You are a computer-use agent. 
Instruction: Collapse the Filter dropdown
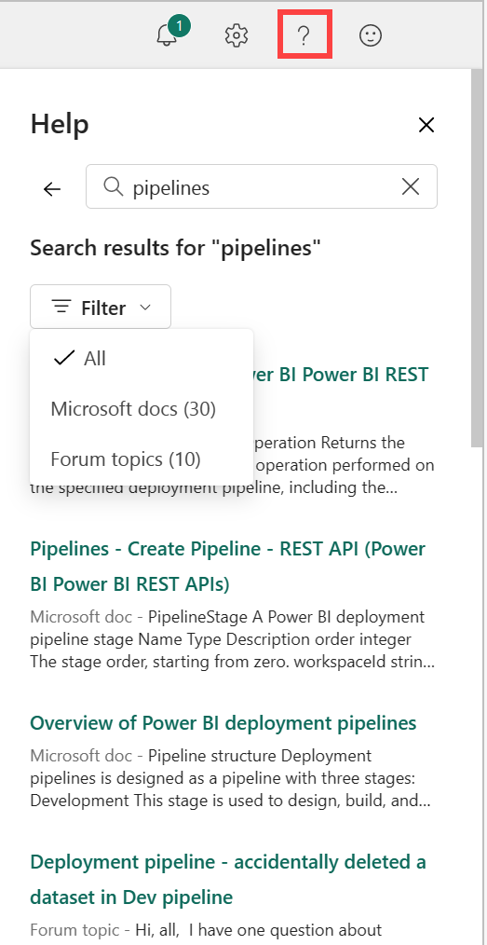pyautogui.click(x=101, y=307)
